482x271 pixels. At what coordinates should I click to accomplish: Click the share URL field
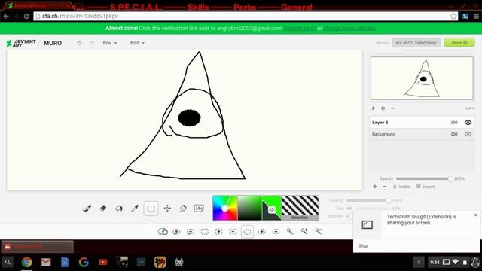(x=416, y=43)
